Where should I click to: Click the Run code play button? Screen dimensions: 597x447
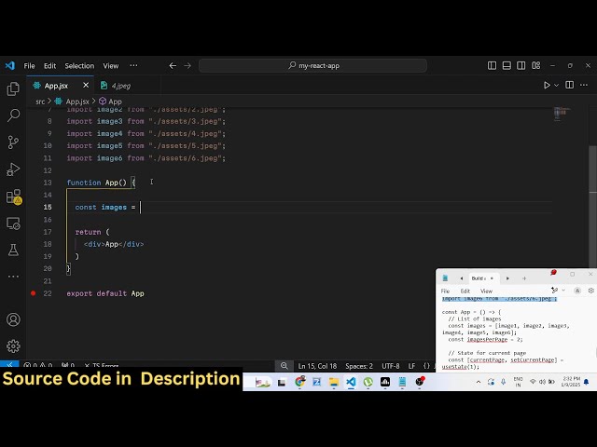pos(548,86)
